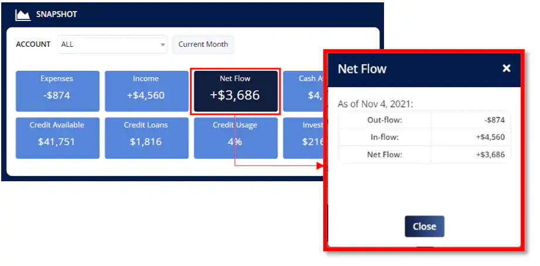
Task: Click the Snapshot chart icon
Action: point(22,15)
